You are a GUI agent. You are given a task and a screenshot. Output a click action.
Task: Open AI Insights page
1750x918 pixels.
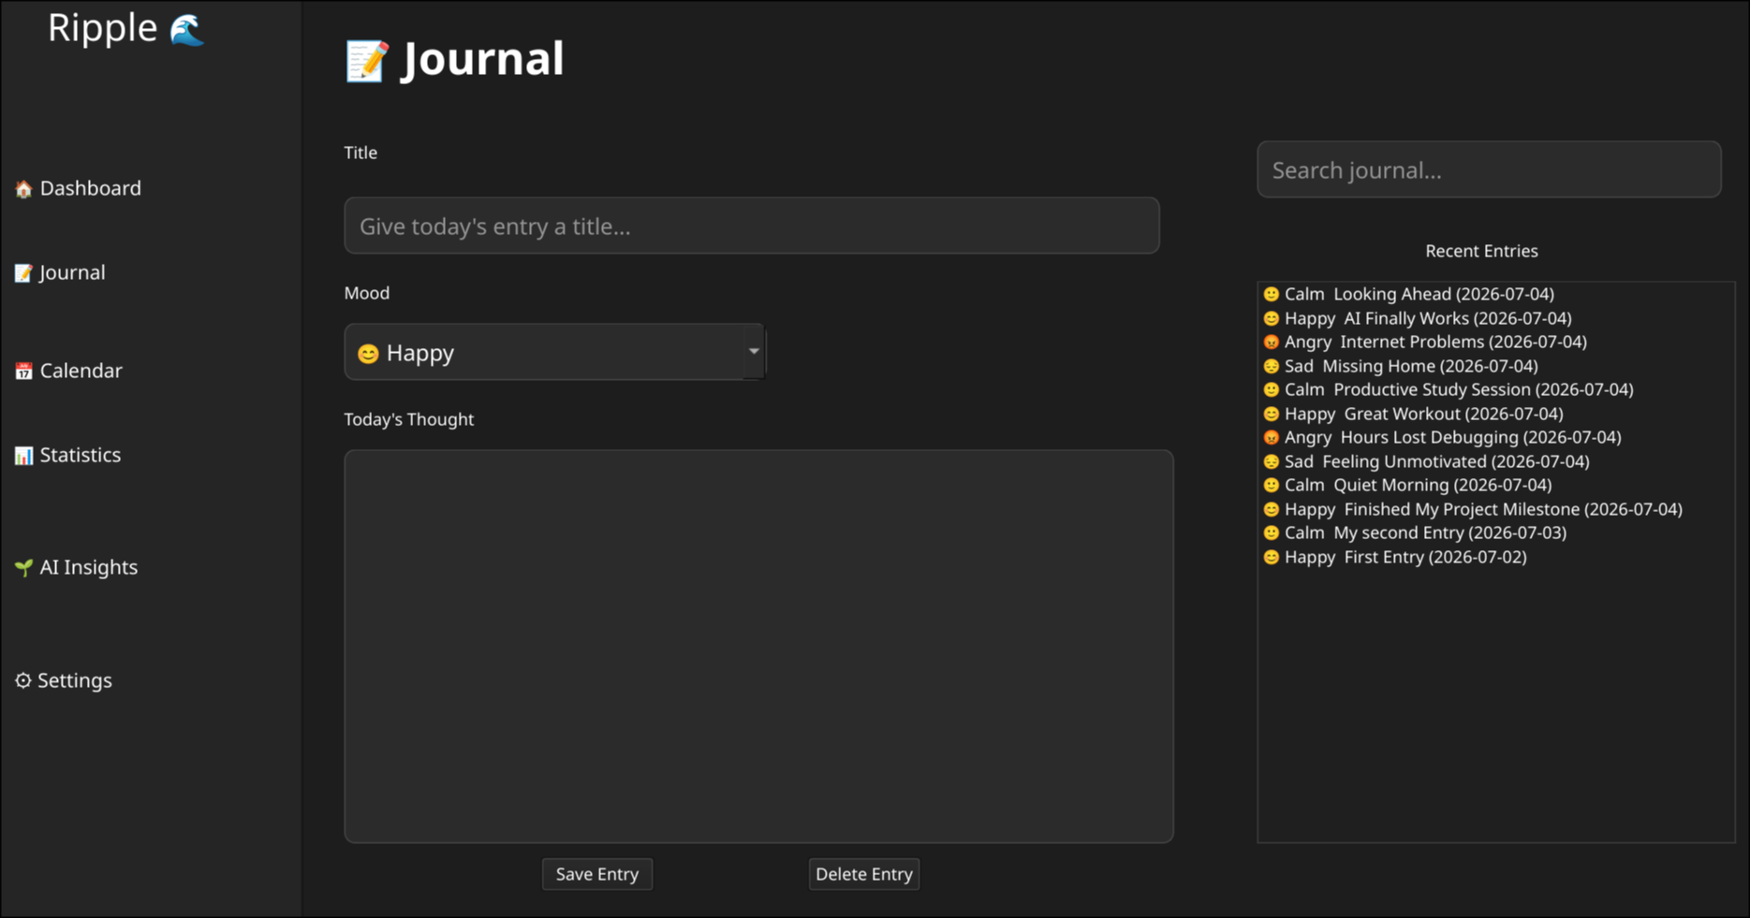[x=76, y=567]
